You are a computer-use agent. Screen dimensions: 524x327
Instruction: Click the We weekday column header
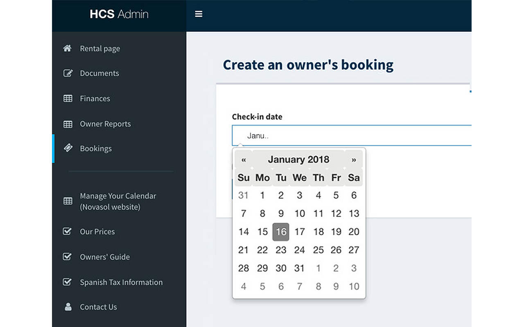(300, 177)
